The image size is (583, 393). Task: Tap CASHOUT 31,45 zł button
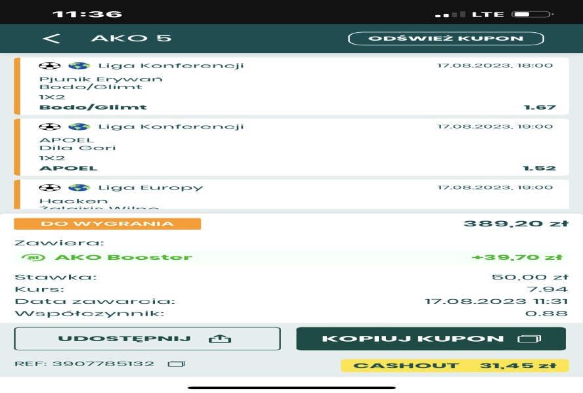point(455,365)
